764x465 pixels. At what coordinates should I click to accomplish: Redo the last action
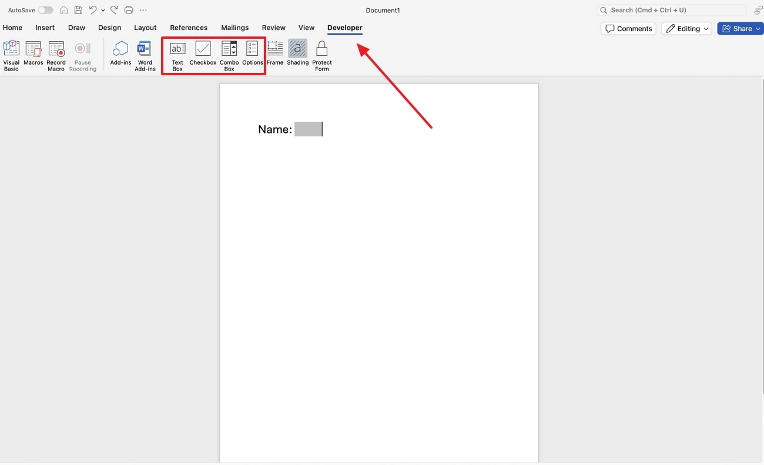tap(114, 10)
